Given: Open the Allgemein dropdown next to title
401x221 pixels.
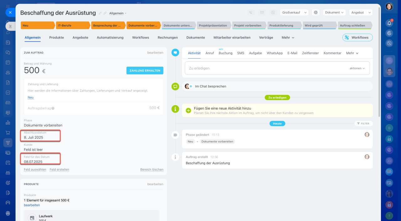Looking at the screenshot, I should pos(118,13).
